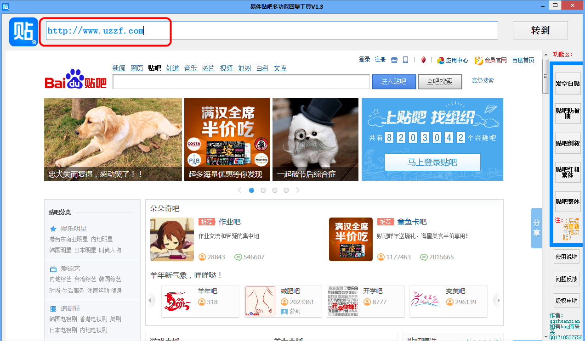Select the fourth carousel dot

pyautogui.click(x=286, y=190)
